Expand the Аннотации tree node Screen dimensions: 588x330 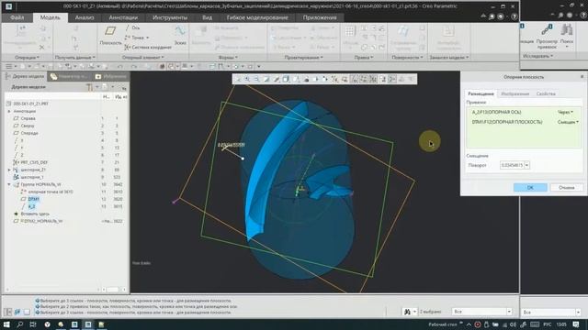point(9,111)
